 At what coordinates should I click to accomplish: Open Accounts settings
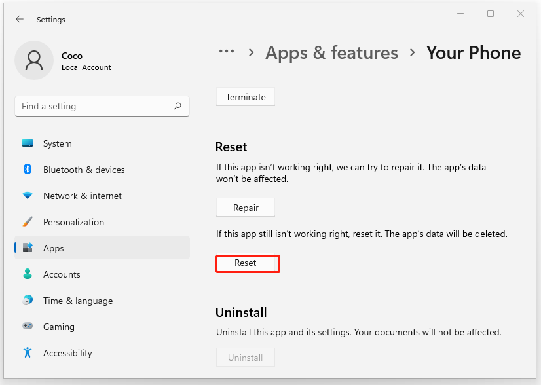[27, 274]
